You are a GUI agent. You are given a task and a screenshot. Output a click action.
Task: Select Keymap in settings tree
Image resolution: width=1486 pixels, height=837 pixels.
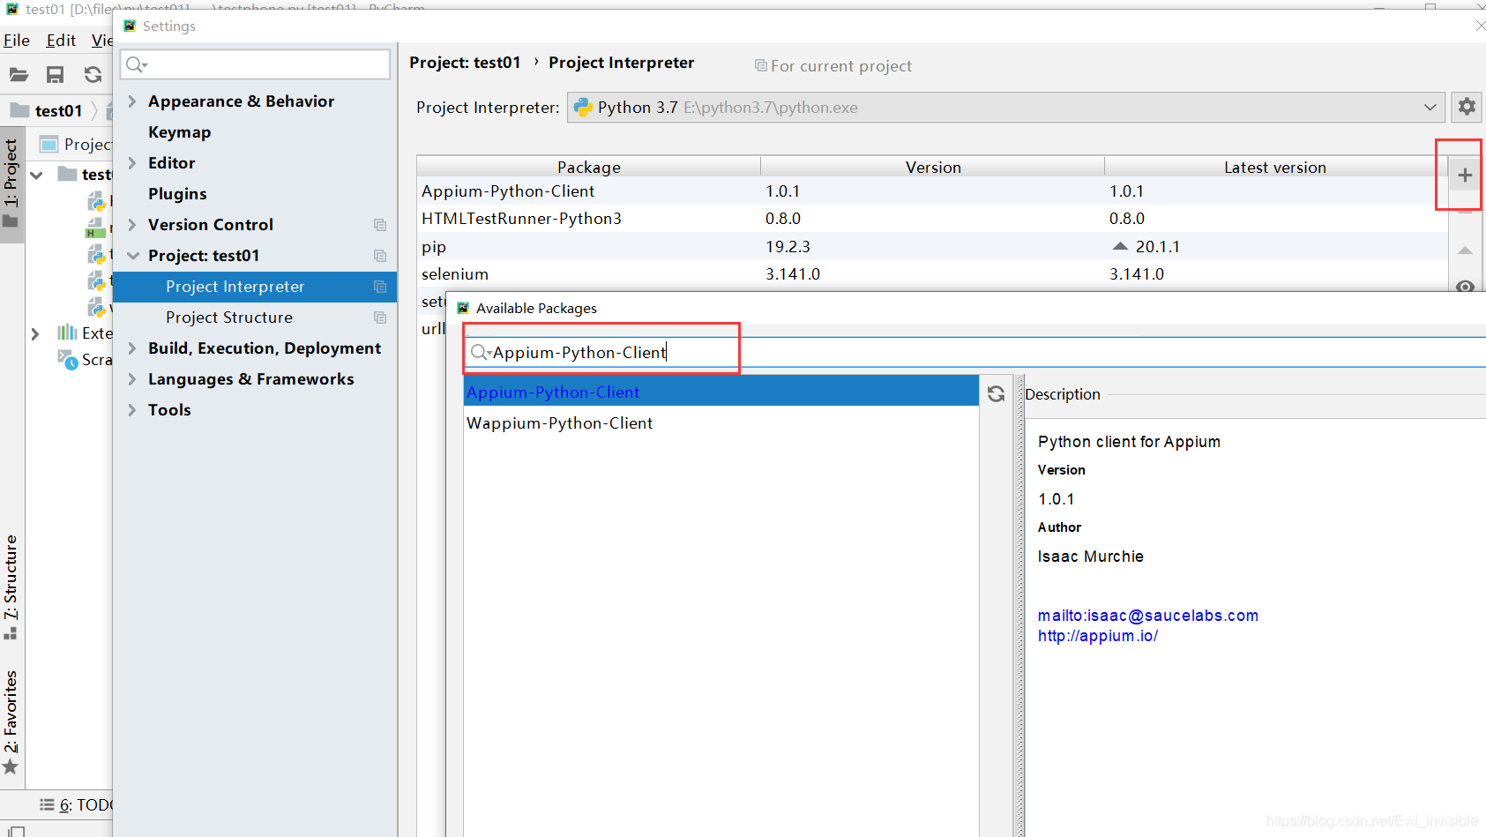point(180,132)
